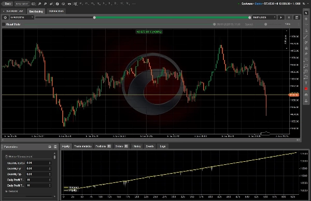311x201 pixels.
Task: Open the more timeframes ellipsis
Action: click(x=134, y=4)
